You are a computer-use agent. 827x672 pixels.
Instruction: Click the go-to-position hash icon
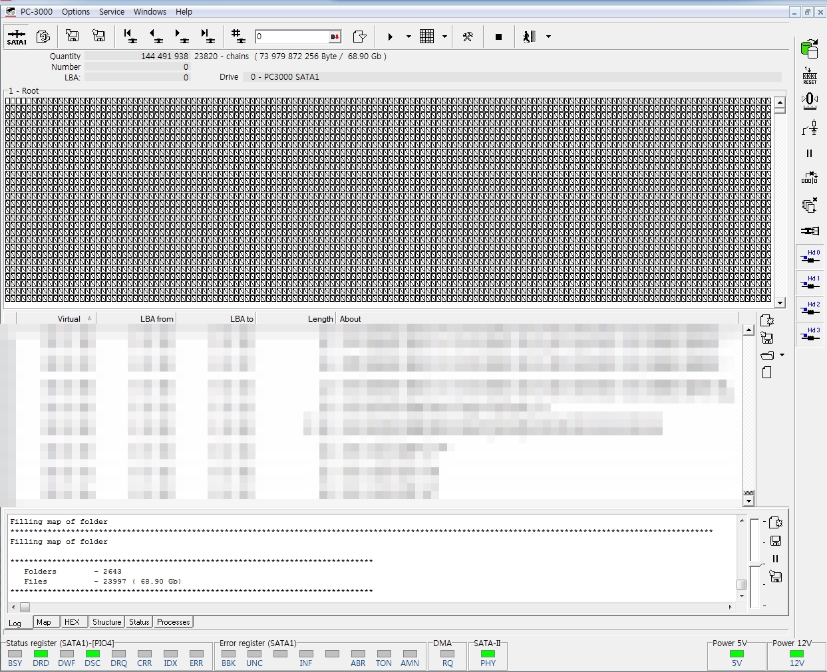click(x=237, y=36)
